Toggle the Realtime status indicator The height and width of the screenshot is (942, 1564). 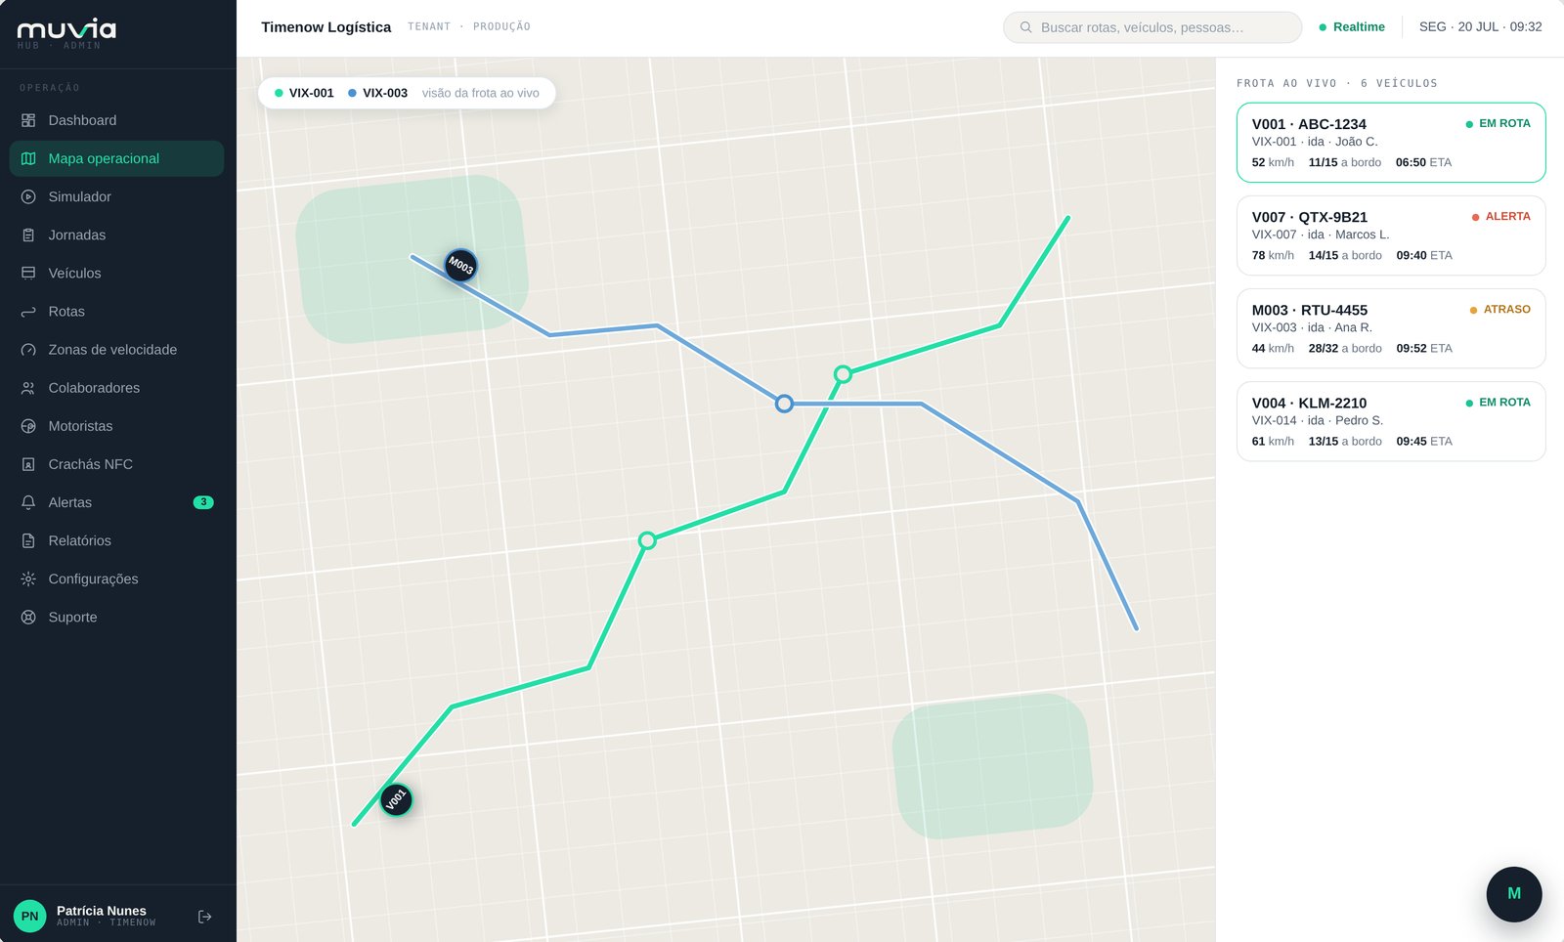(1352, 27)
